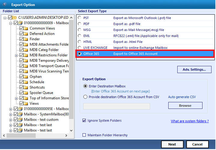Click the horizontal scroll left arrow
Image resolution: width=216 pixels, height=150 pixels.
(x=4, y=135)
